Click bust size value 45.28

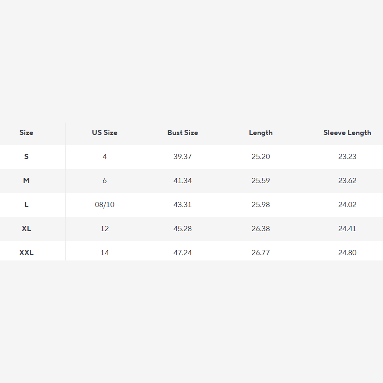(x=183, y=229)
